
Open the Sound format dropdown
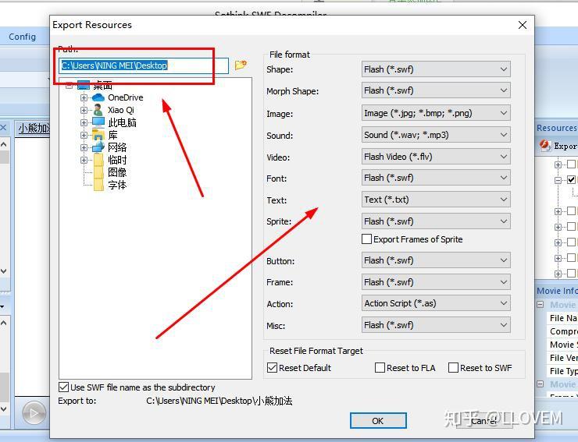tap(436, 135)
